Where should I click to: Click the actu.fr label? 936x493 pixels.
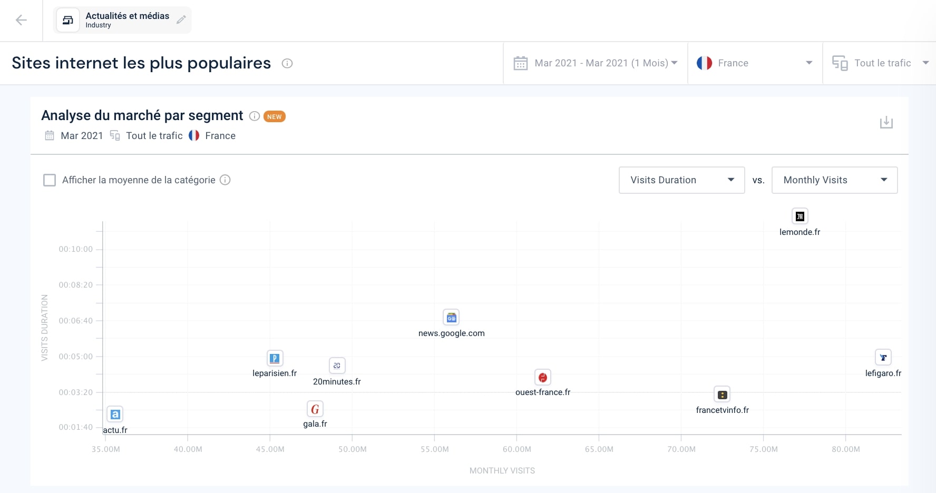click(115, 430)
